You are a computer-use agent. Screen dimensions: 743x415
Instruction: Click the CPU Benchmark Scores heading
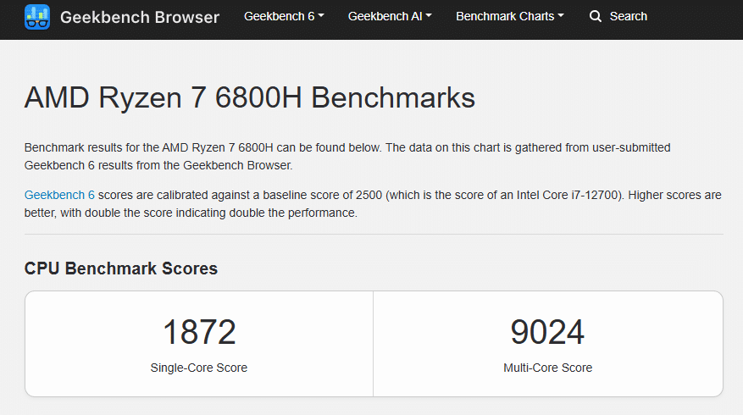[121, 268]
